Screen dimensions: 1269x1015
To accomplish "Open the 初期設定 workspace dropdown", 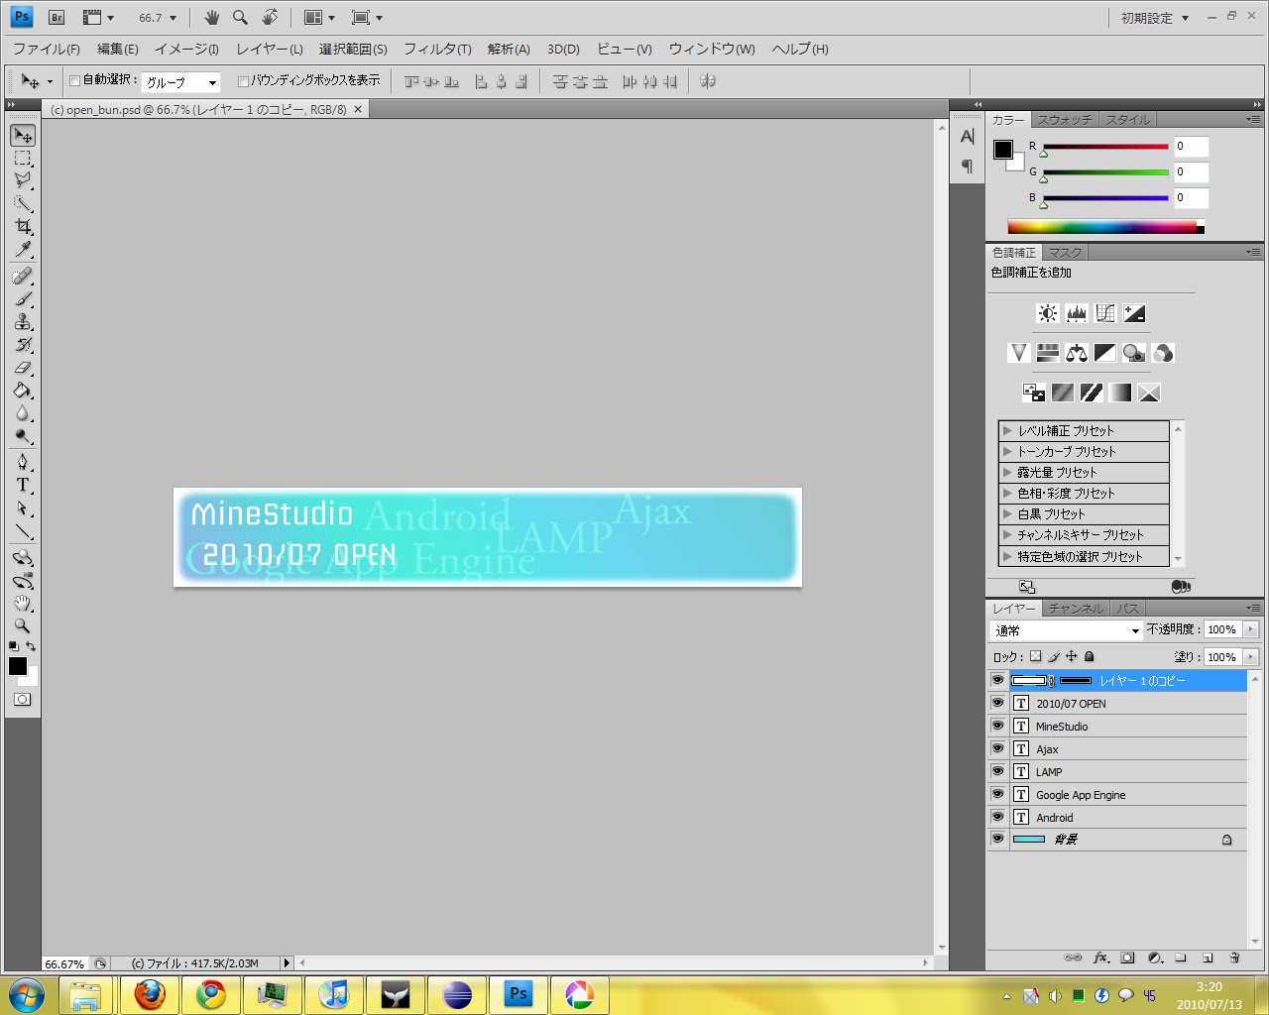I will pyautogui.click(x=1155, y=18).
